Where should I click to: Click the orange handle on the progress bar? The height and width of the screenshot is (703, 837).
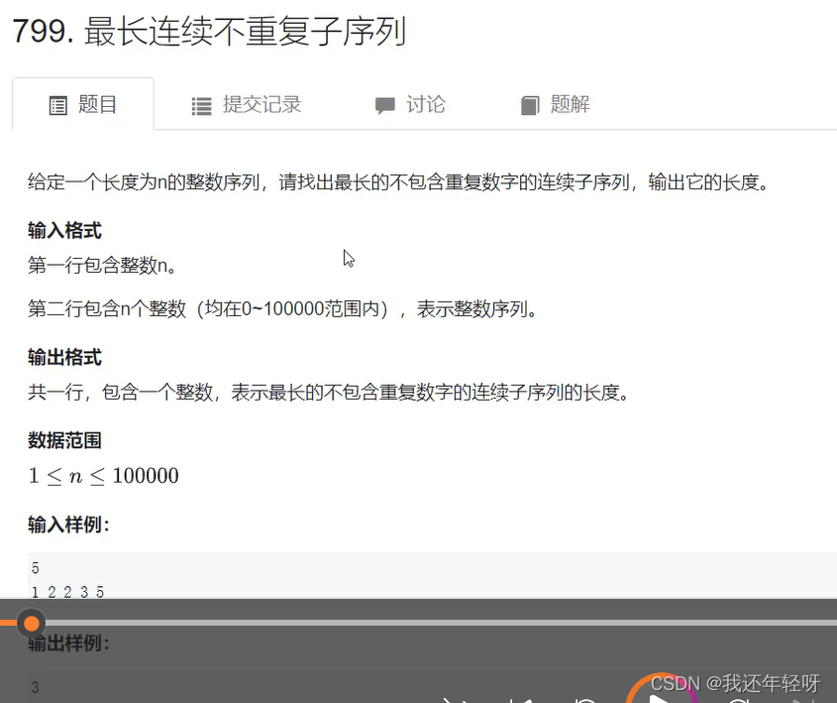tap(31, 623)
